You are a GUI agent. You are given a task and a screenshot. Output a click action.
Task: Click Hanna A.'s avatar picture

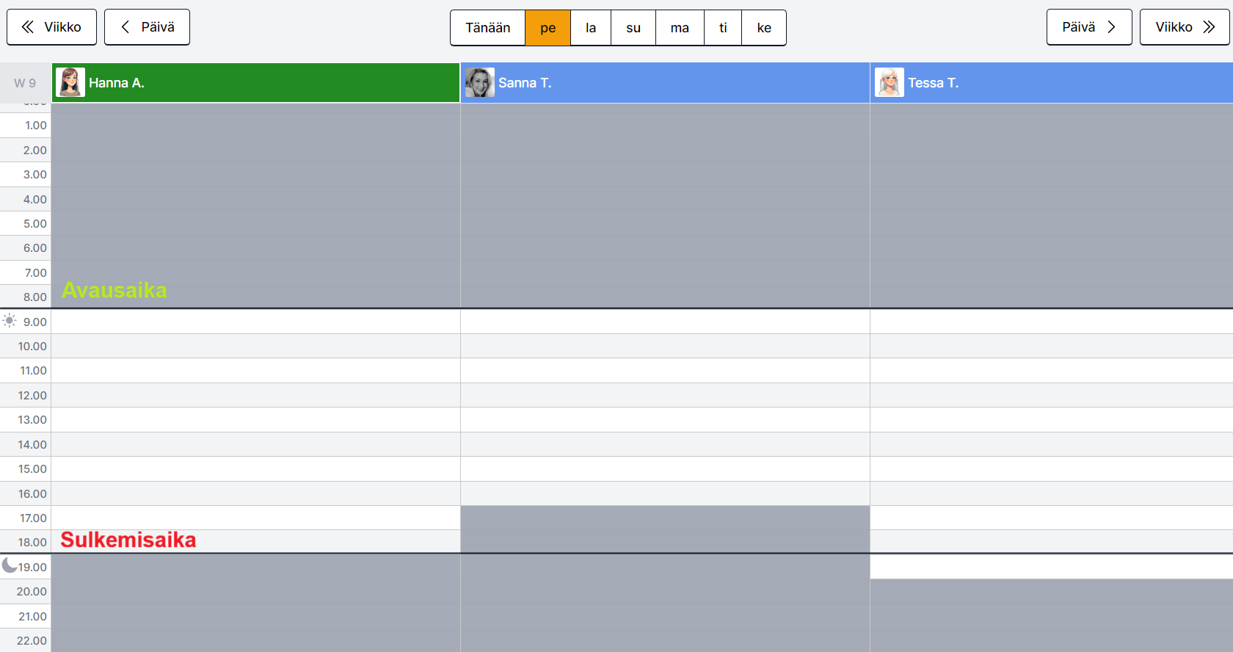coord(70,83)
